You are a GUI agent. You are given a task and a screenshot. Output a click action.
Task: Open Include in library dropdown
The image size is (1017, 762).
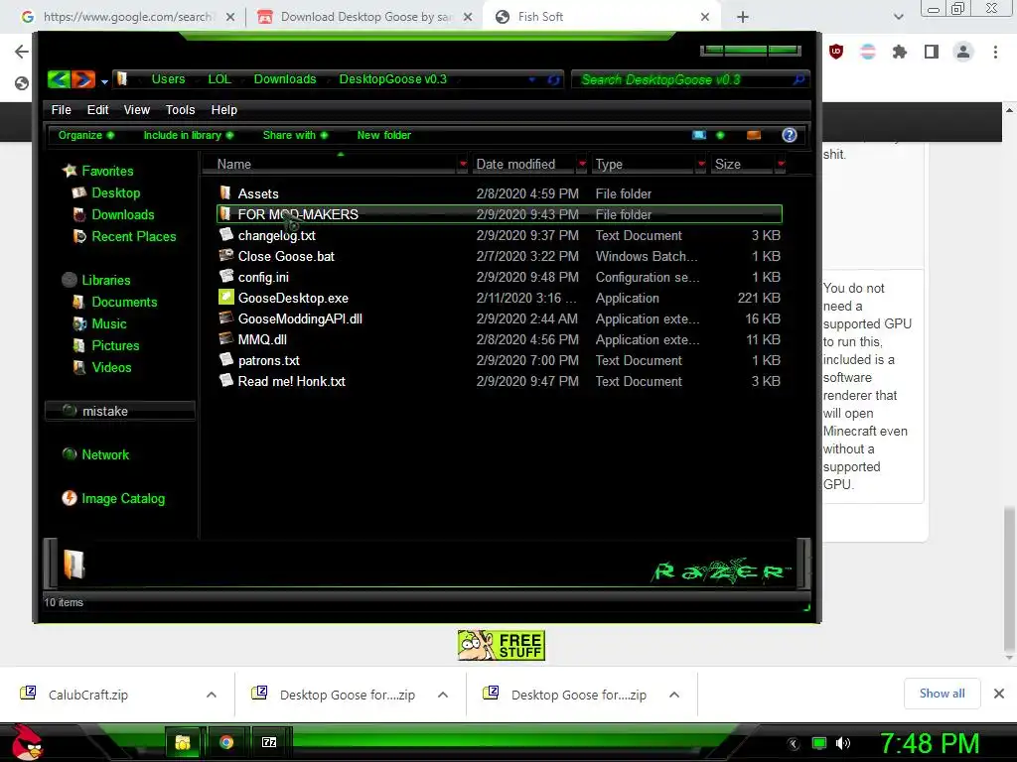[x=188, y=135]
